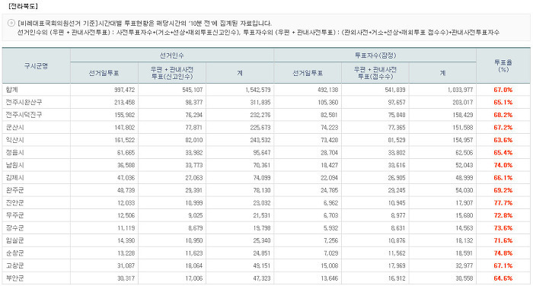The height and width of the screenshot is (289, 533).
Task: Select the 군산시 row label
Action: click(x=15, y=127)
